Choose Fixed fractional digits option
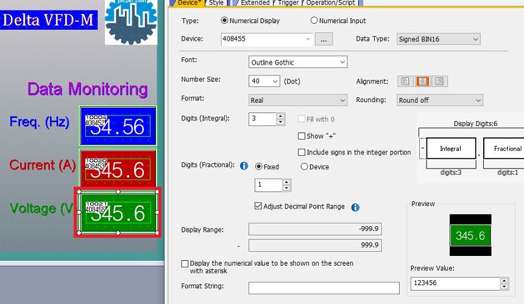The width and height of the screenshot is (524, 304). (267, 167)
